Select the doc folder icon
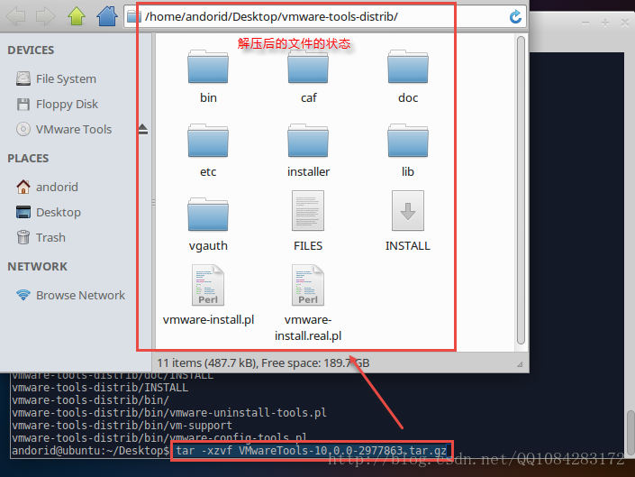 (408, 67)
